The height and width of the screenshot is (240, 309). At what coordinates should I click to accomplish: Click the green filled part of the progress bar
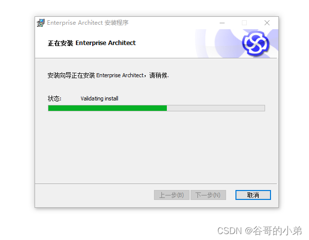[x=108, y=108]
